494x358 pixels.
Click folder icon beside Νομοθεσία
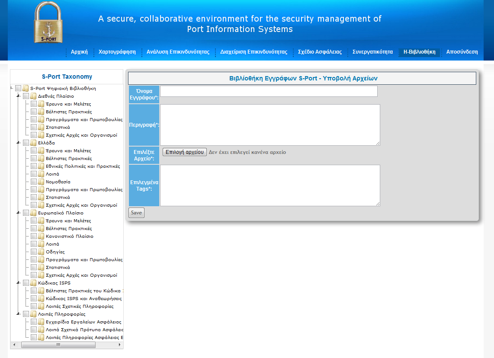(x=41, y=182)
